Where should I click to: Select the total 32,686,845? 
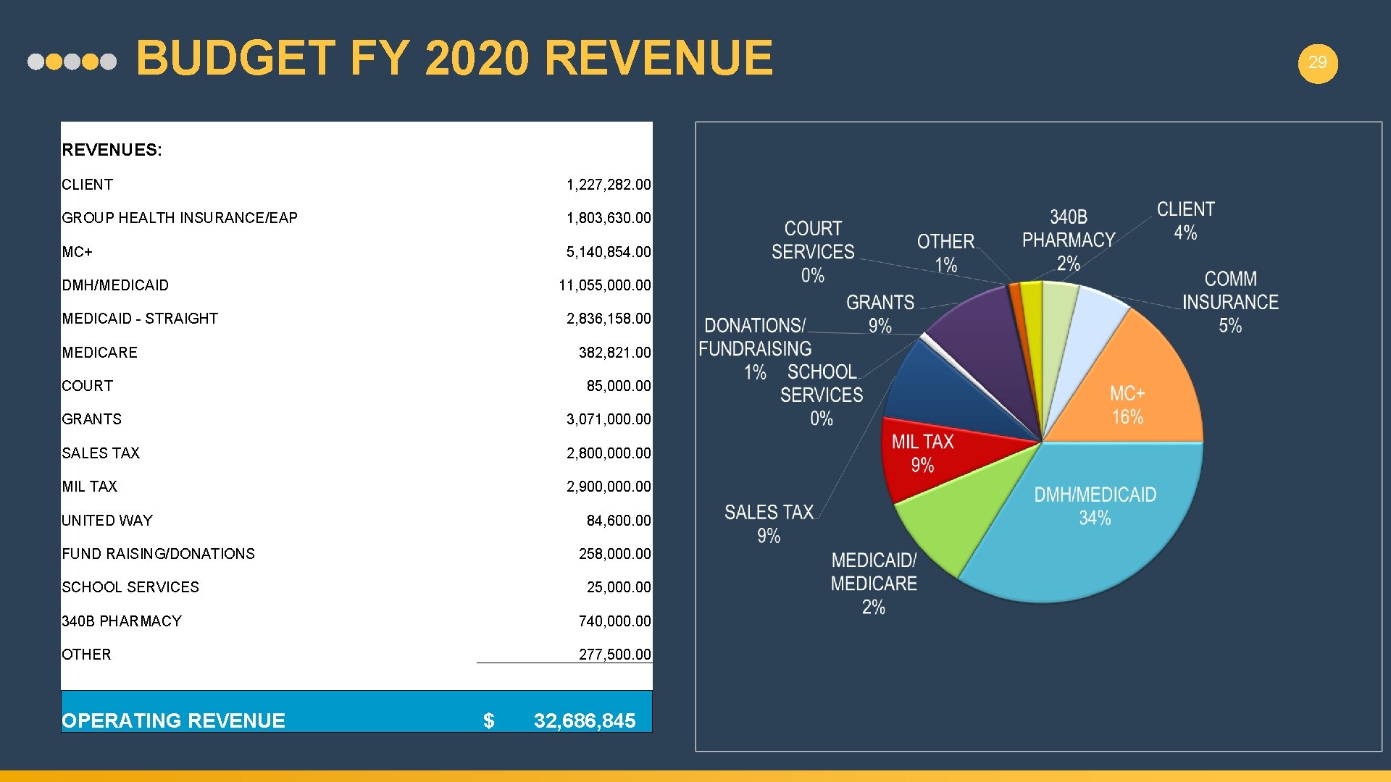pos(585,720)
